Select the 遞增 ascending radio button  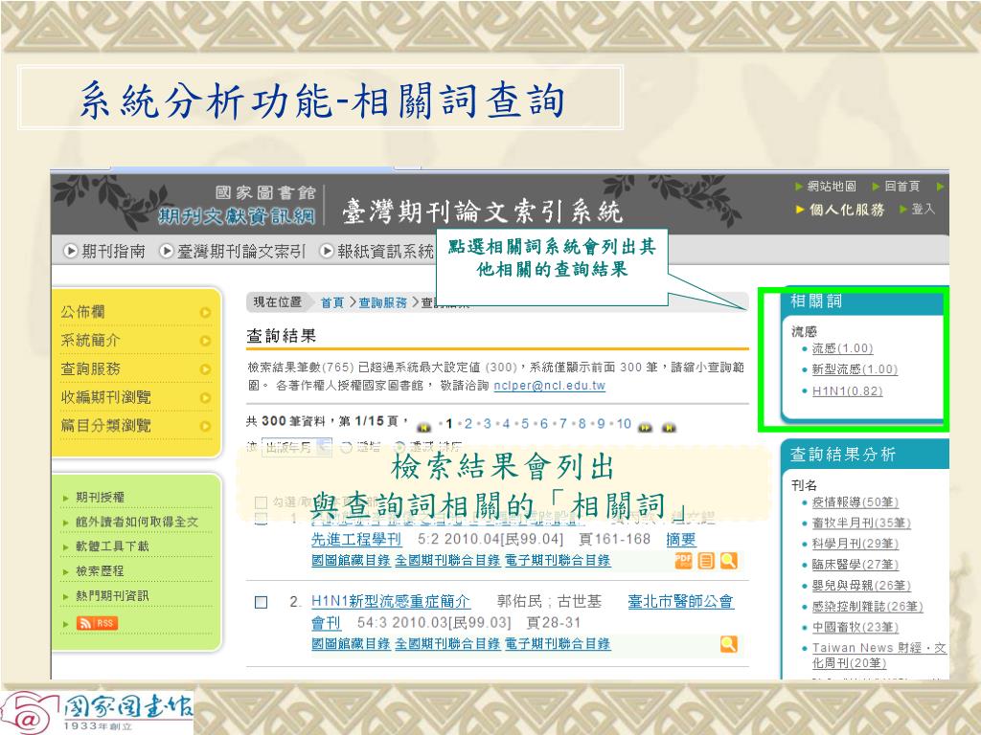(346, 448)
